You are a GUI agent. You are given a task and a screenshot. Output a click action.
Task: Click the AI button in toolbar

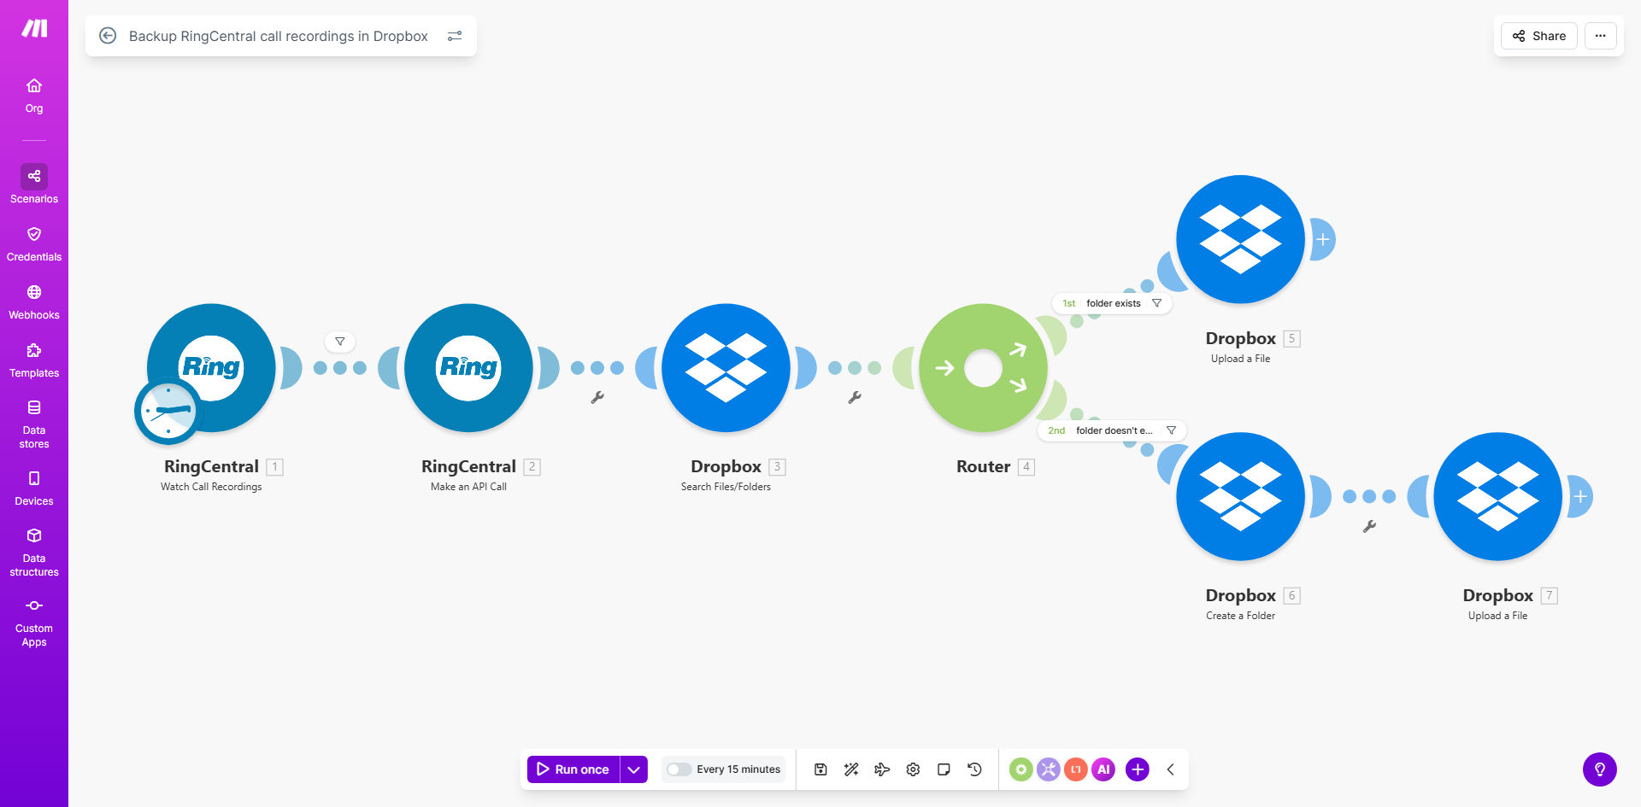(x=1103, y=769)
